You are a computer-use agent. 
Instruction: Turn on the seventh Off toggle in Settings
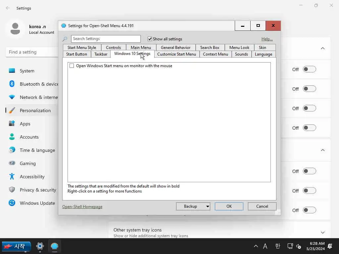[310, 210]
